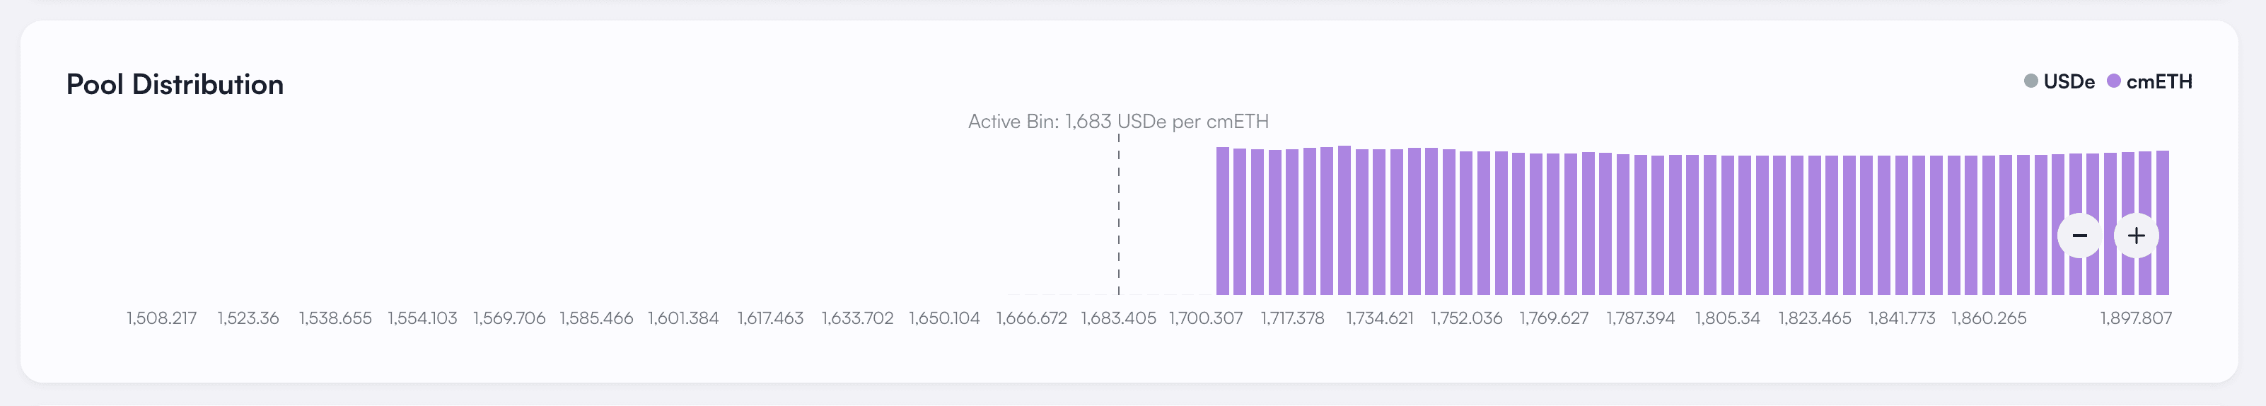Viewport: 2266px width, 406px height.
Task: Click the 1,897.807 axis label
Action: 2136,318
